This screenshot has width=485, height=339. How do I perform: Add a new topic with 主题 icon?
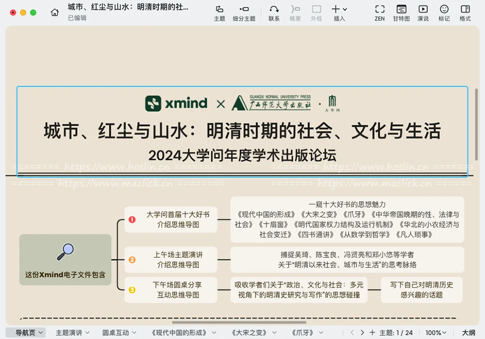point(219,13)
